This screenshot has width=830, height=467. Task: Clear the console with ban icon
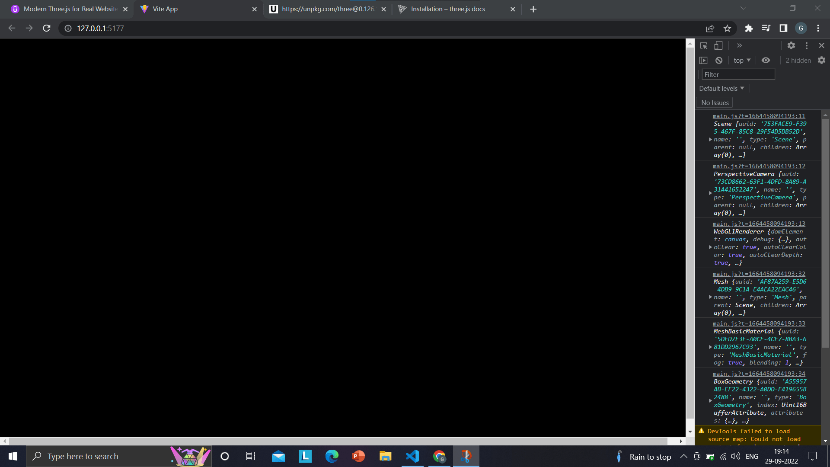719,61
